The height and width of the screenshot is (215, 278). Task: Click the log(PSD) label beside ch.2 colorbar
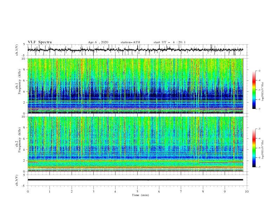point(263,150)
